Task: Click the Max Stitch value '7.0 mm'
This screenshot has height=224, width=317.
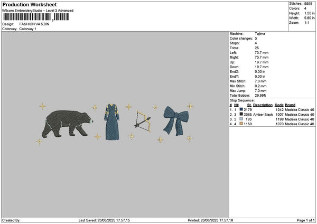Action: click(260, 81)
